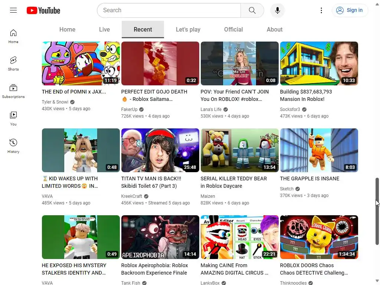380x285 pixels.
Task: Open THE END of POMNI x JAX thumbnail
Action: (81, 63)
